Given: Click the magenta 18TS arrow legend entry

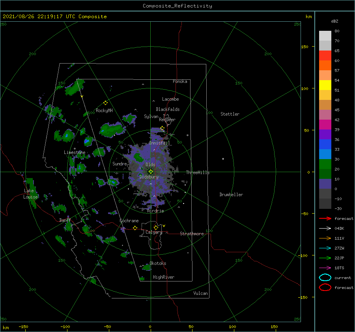Looking at the screenshot, I should [x=325, y=268].
